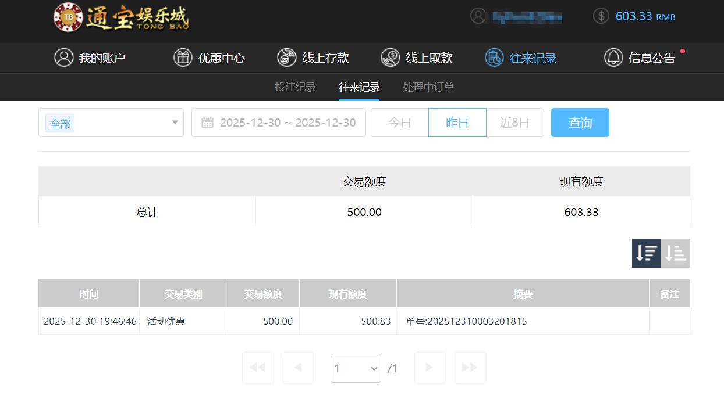This screenshot has height=406, width=724.
Task: Click the RMB balance dollar icon
Action: tap(601, 16)
